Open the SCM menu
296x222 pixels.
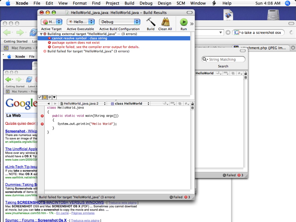click(x=181, y=3)
